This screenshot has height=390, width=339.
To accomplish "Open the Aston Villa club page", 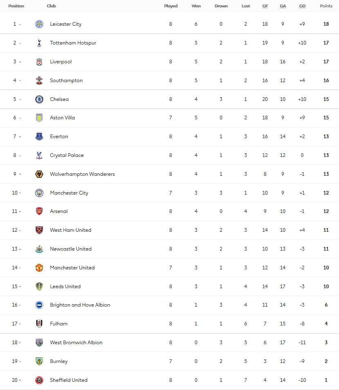I will (62, 118).
